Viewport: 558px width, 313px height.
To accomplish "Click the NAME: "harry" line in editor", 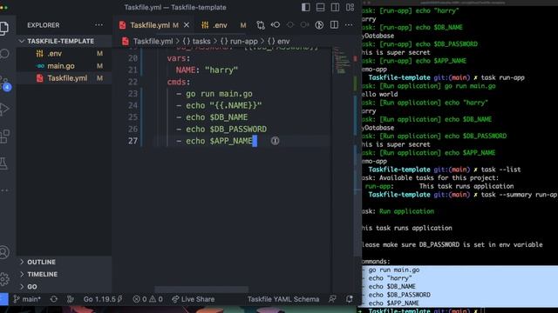I will pos(207,70).
